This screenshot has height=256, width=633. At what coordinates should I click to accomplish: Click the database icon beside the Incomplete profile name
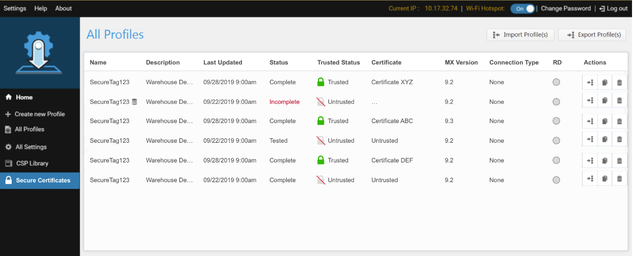point(134,102)
